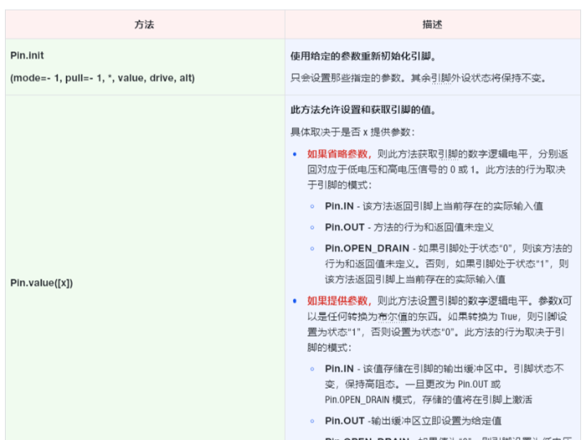The width and height of the screenshot is (586, 440).
Task: Click the Pin.OPEN_DRAIN entry about 状态"0"
Action: click(448, 264)
